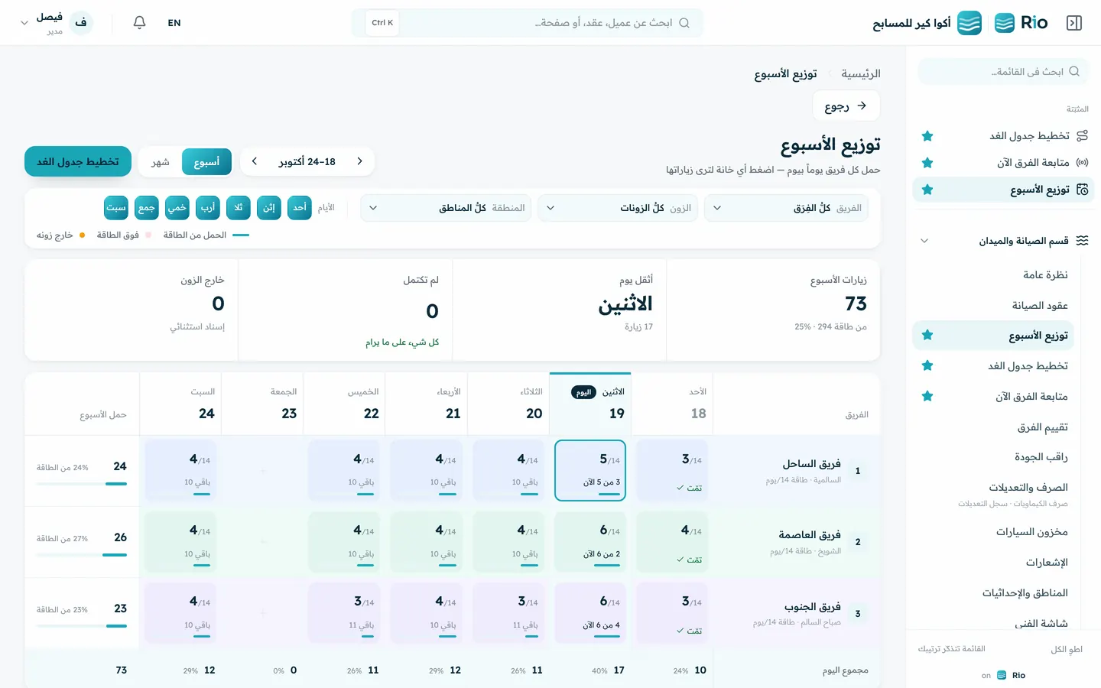Toggle star beside متابعة الفرق الآن in maintenance section
1101x688 pixels.
pos(927,396)
